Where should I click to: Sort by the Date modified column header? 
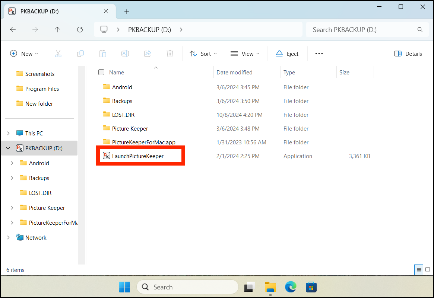click(234, 72)
